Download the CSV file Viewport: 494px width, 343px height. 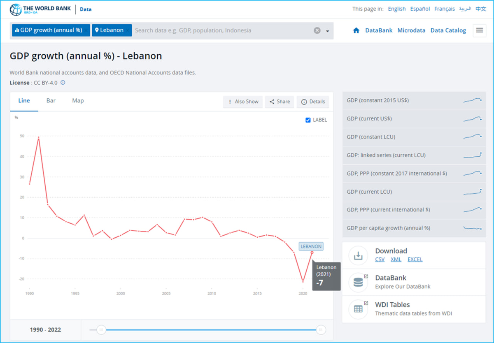[380, 260]
